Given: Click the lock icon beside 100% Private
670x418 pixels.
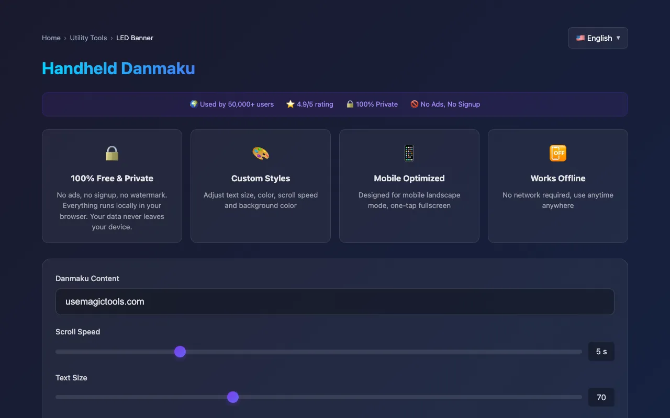Looking at the screenshot, I should (350, 104).
